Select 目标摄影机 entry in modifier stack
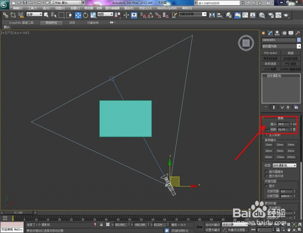 [274, 76]
